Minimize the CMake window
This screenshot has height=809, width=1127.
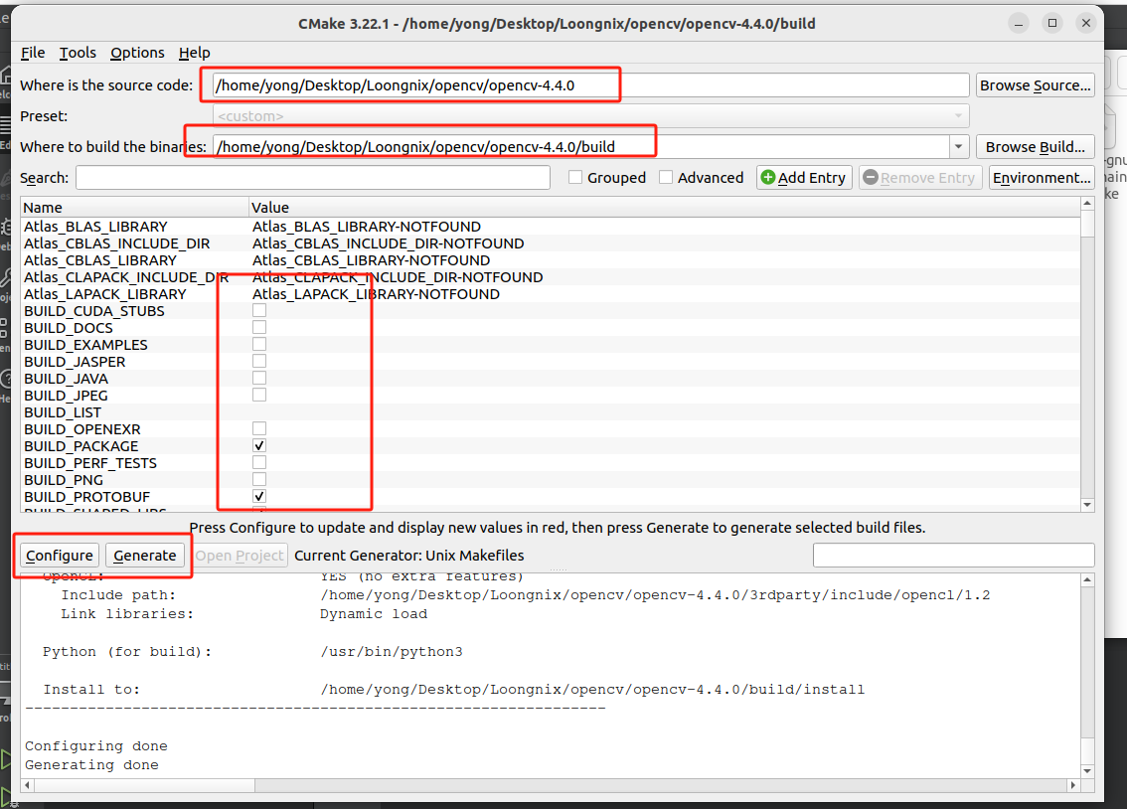pyautogui.click(x=1019, y=23)
